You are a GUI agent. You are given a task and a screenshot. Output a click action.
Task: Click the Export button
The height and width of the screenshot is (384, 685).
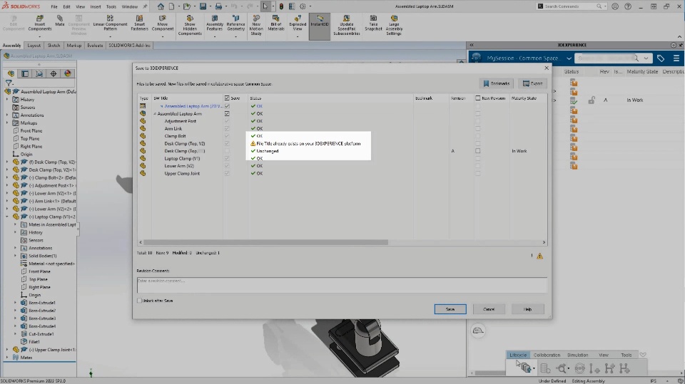[533, 83]
